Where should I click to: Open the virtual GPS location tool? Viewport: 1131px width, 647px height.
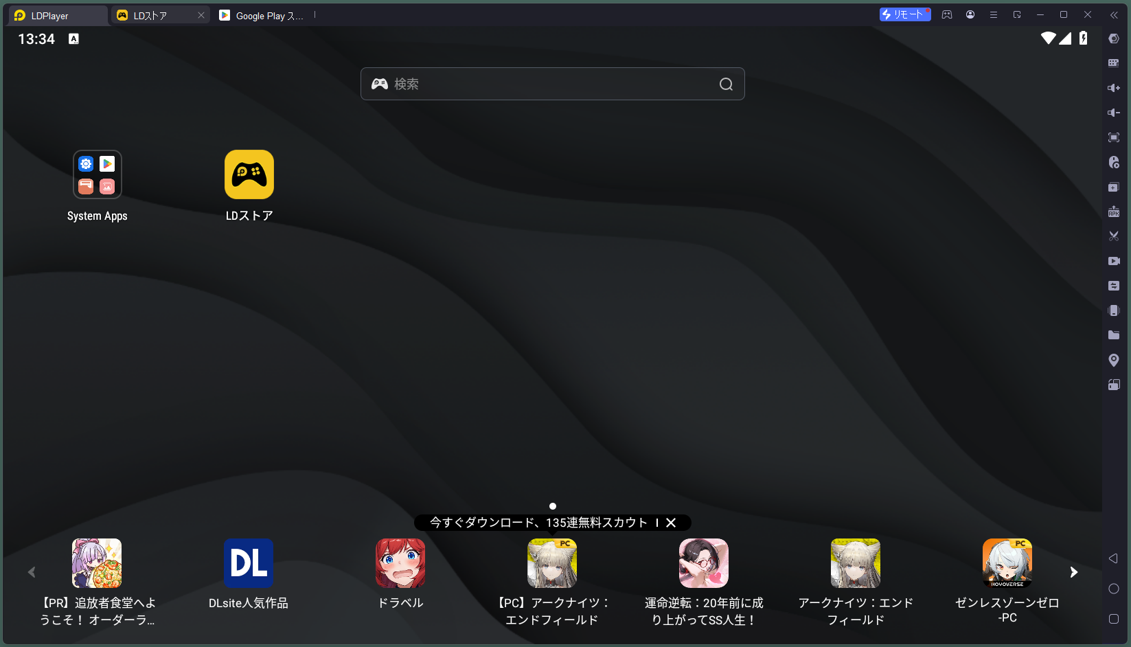pos(1114,360)
